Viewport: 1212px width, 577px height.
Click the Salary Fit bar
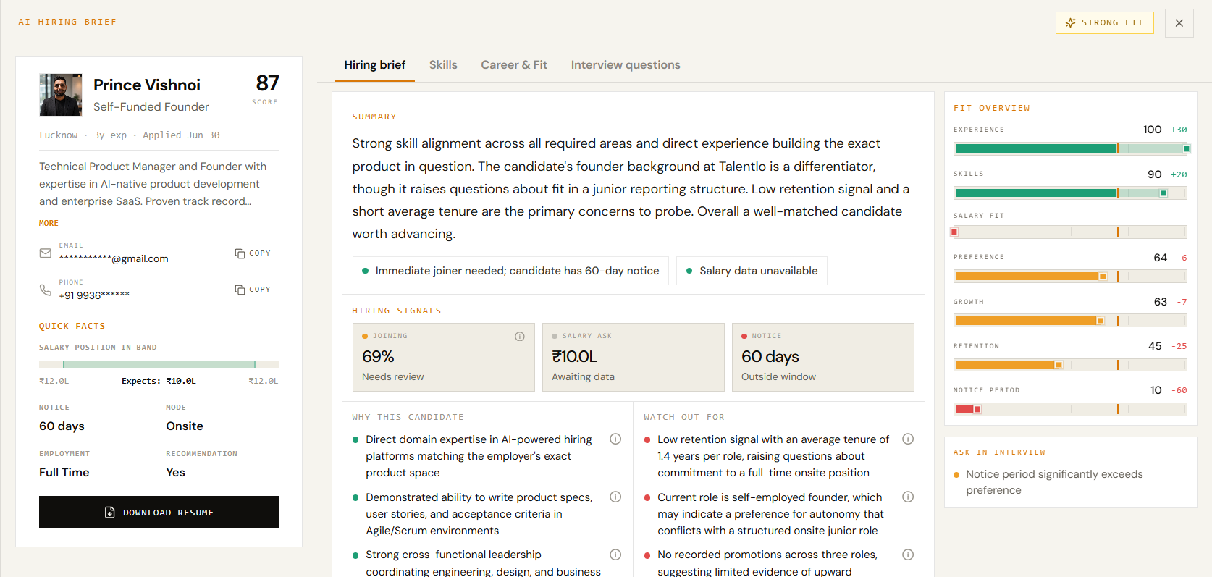click(x=1070, y=232)
